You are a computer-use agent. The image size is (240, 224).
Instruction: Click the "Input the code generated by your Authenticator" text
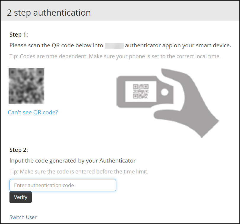click(x=73, y=160)
